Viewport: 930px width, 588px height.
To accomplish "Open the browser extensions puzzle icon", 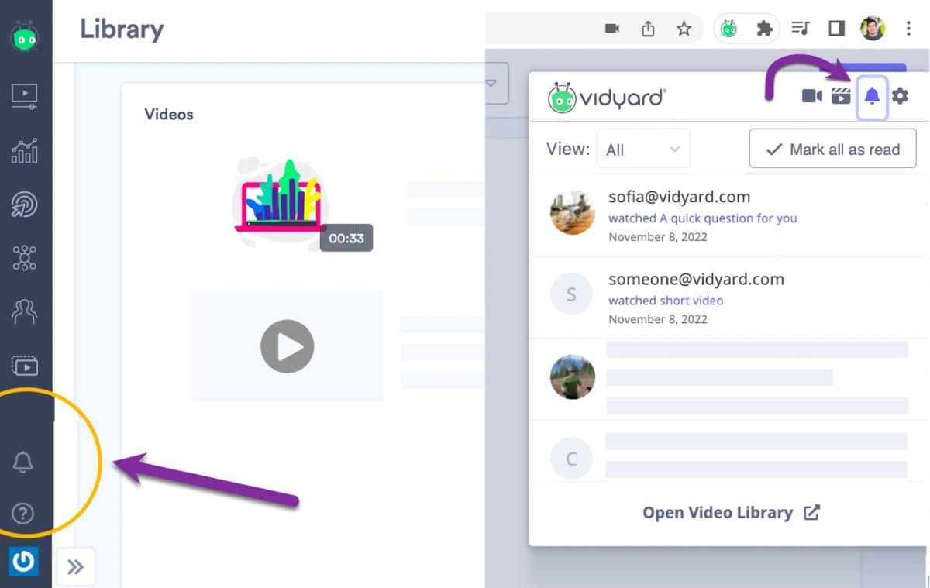I will tap(764, 29).
